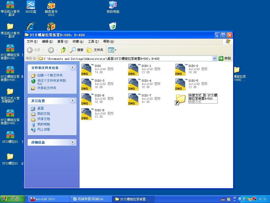Expand the 详细信息 panel
The image size is (270, 203).
tap(73, 142)
